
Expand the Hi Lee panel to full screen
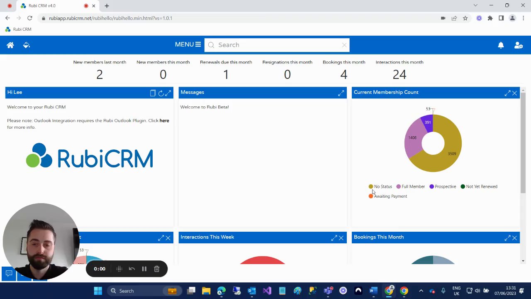tap(168, 93)
